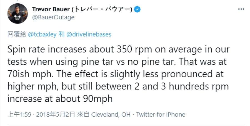The height and width of the screenshot is (126, 250).
Task: Open Trevor Bauer's profile avatar picture
Action: coord(17,14)
